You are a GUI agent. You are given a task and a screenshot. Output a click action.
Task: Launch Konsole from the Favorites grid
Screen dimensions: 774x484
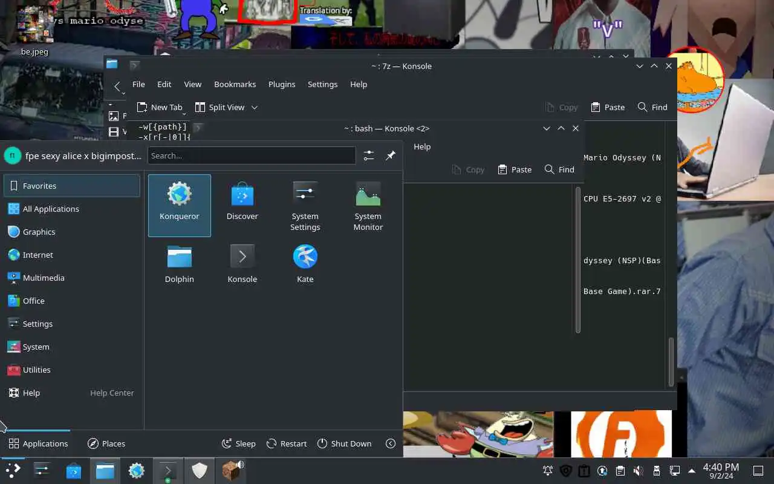(242, 264)
